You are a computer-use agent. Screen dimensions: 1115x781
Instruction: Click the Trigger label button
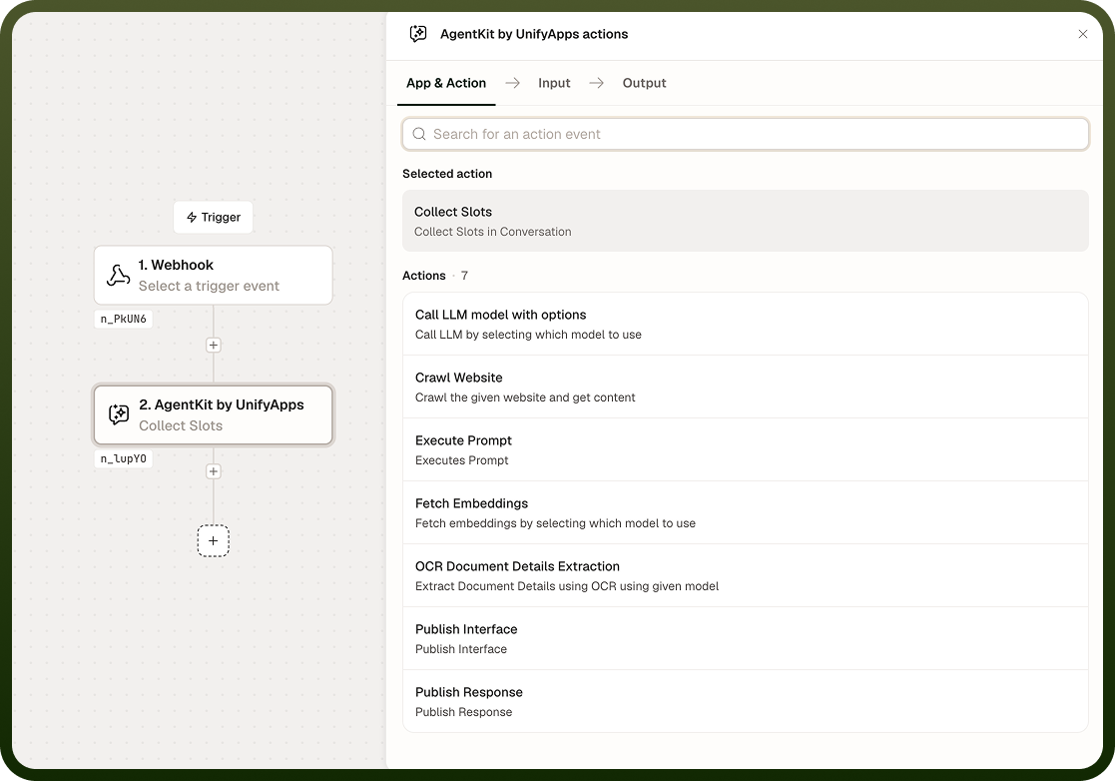[x=214, y=217]
